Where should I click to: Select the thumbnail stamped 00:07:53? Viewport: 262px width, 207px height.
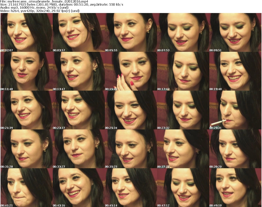(x=183, y=32)
